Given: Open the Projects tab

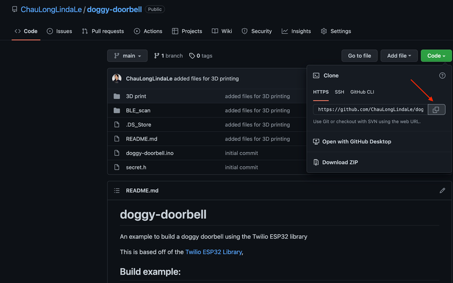Looking at the screenshot, I should (187, 31).
